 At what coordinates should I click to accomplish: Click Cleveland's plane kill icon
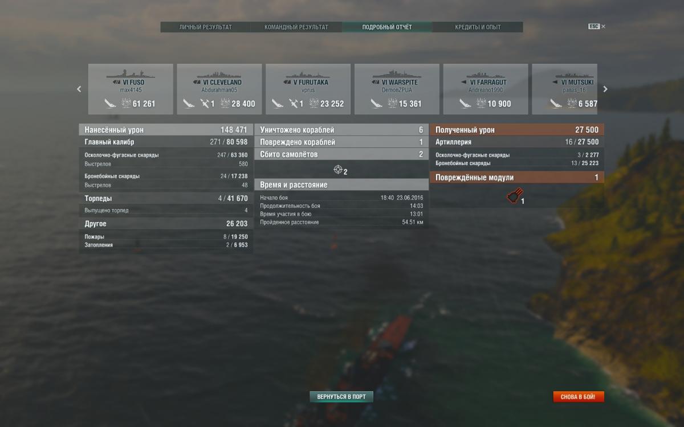205,104
